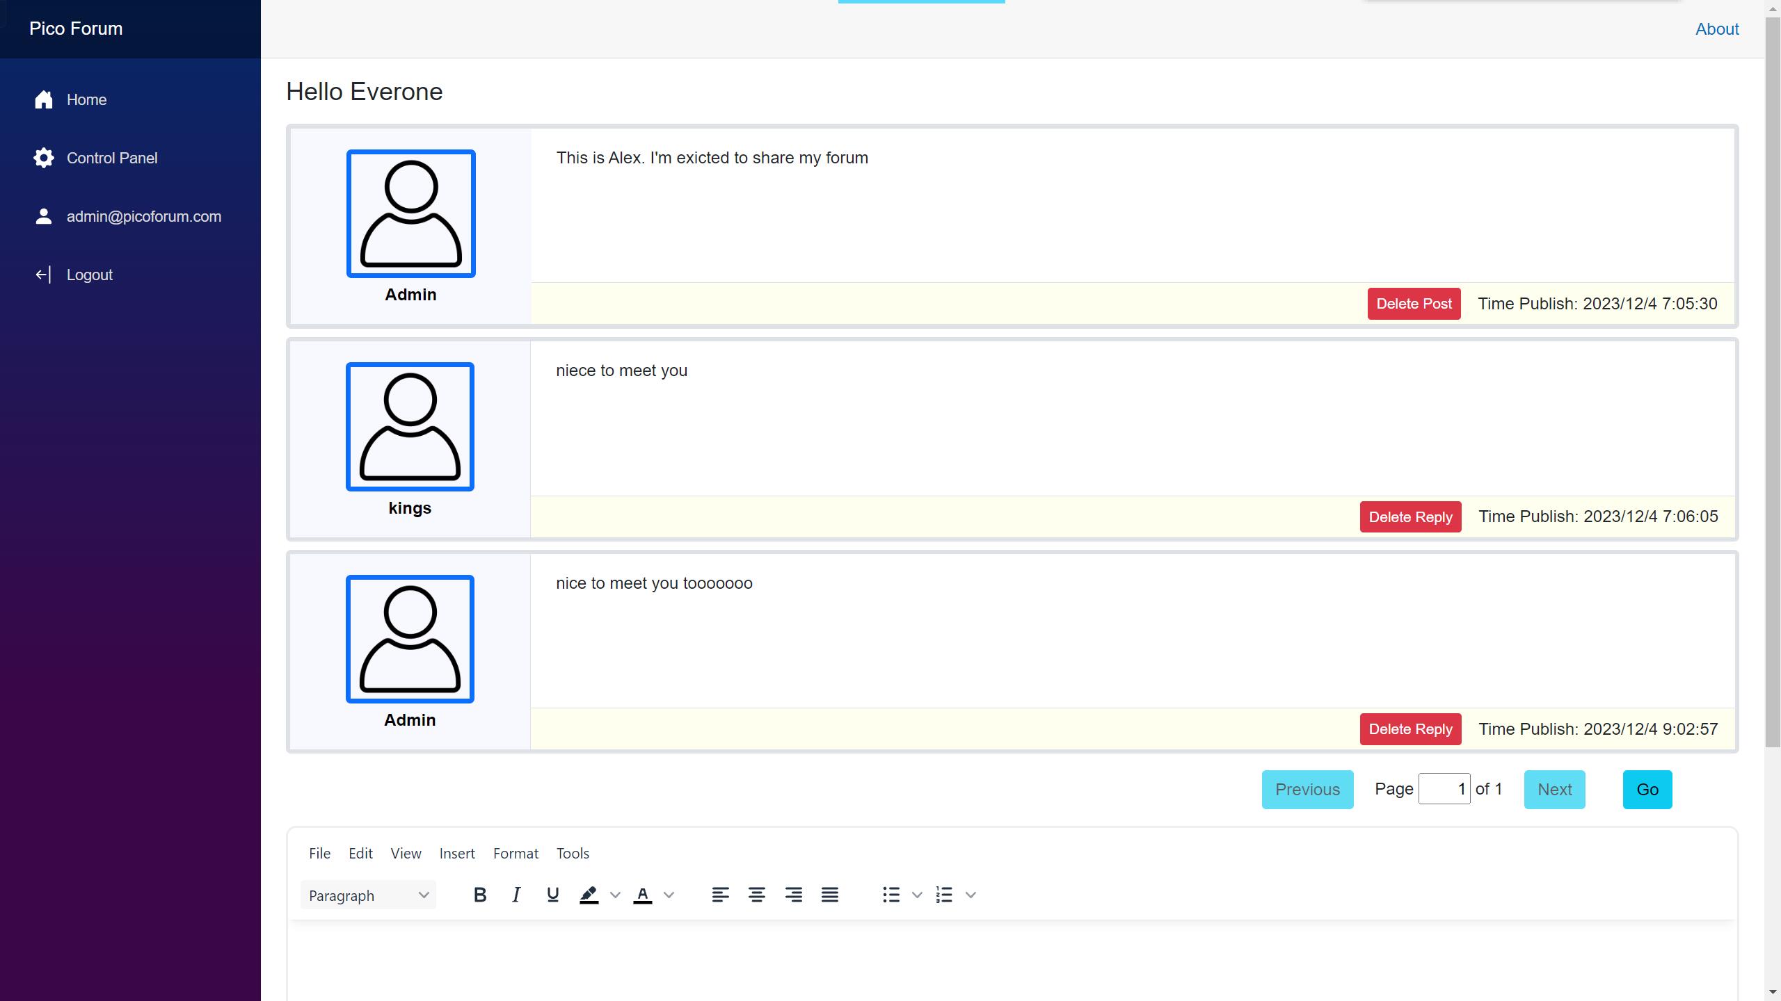Justify text in editor
The width and height of the screenshot is (1781, 1001).
(x=830, y=895)
